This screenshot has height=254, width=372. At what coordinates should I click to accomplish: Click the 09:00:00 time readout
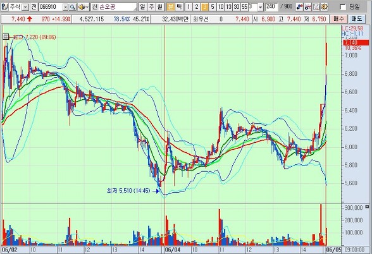point(354,250)
